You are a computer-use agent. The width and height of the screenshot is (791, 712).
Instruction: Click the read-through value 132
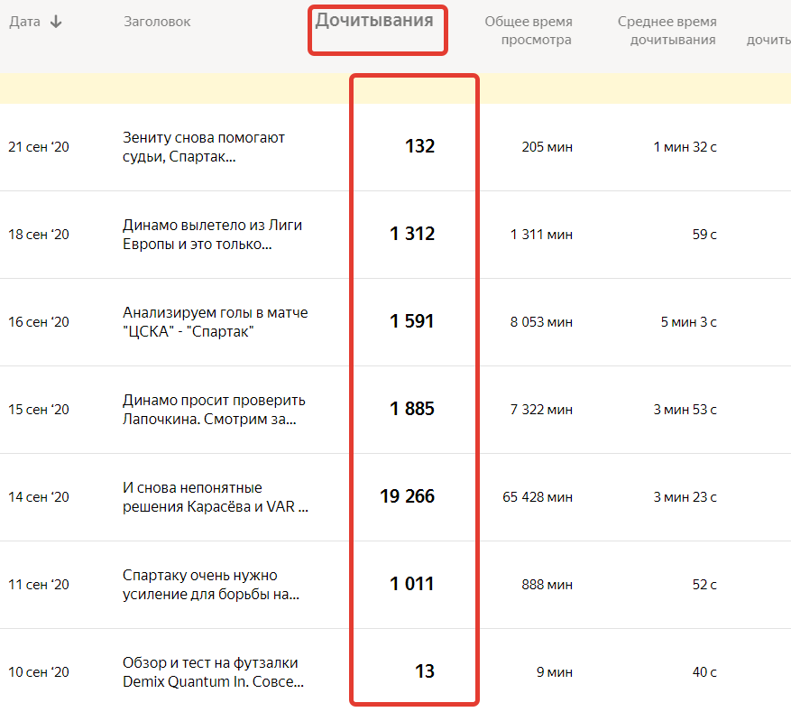coord(419,146)
